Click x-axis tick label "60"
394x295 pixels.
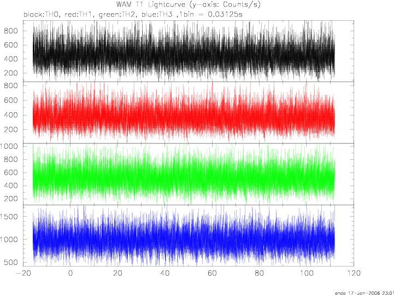coord(212,273)
